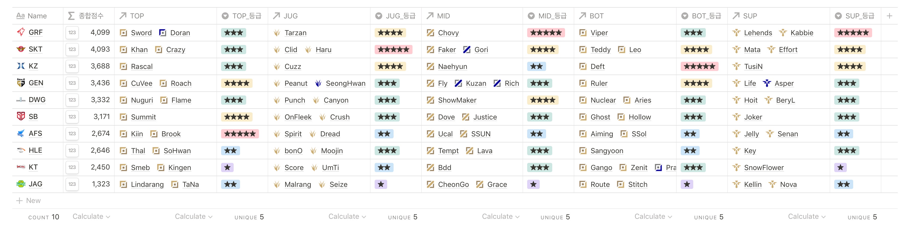
Task: Click KT's purple one-star TOP rating tag
Action: [x=227, y=167]
